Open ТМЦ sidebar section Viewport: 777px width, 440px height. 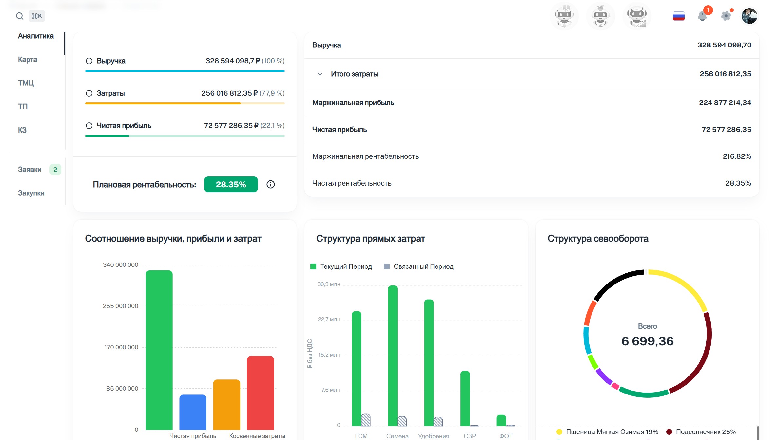tap(26, 83)
